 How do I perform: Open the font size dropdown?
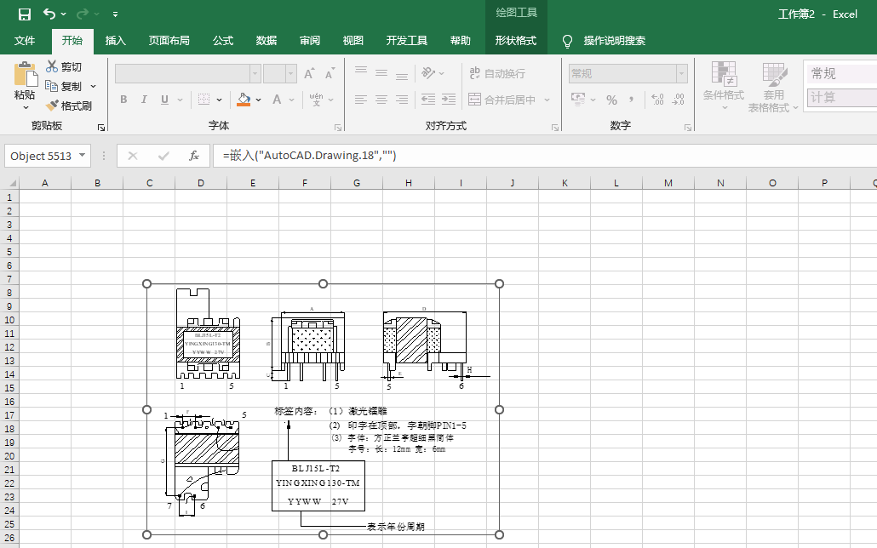(291, 74)
